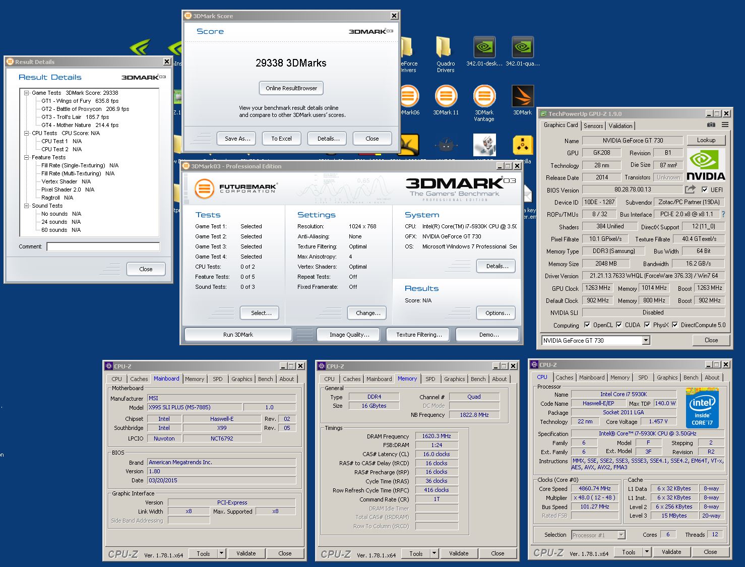The width and height of the screenshot is (745, 567).
Task: Click Save As in 3DMark Score window
Action: click(237, 139)
